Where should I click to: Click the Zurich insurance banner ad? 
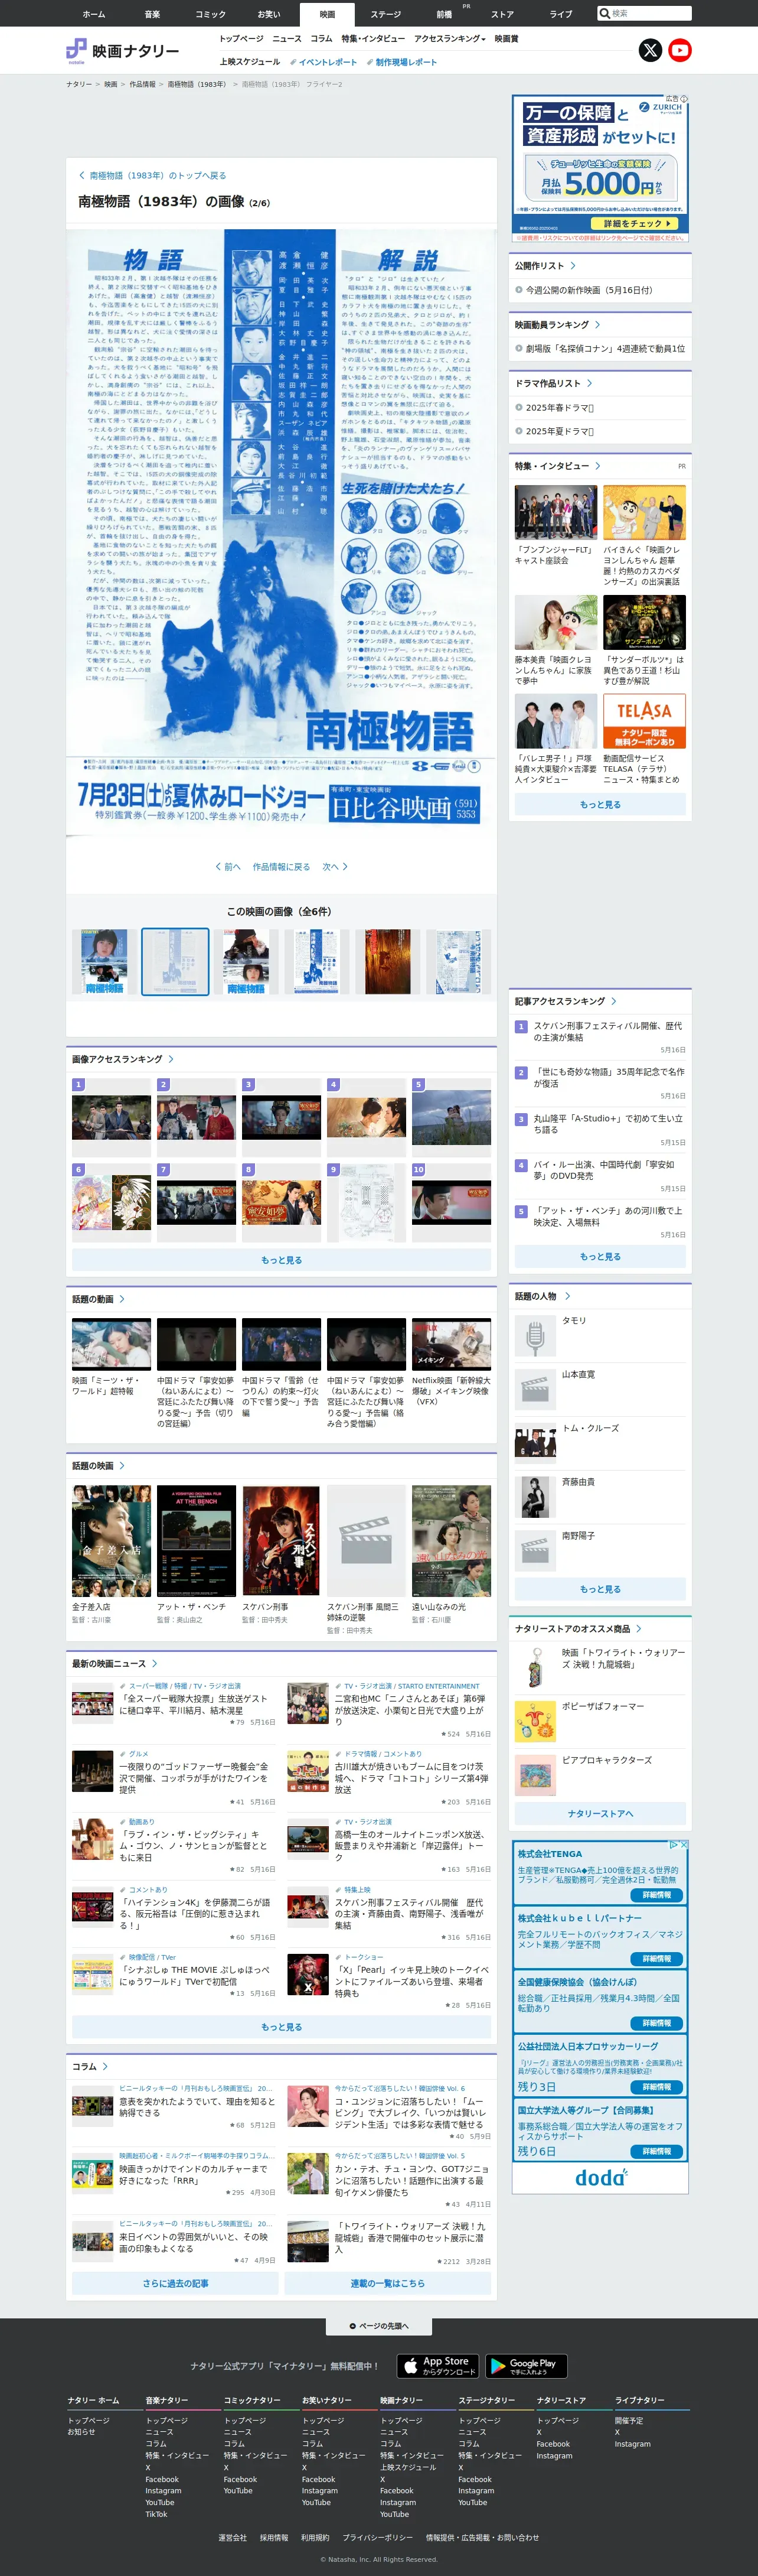click(x=600, y=168)
